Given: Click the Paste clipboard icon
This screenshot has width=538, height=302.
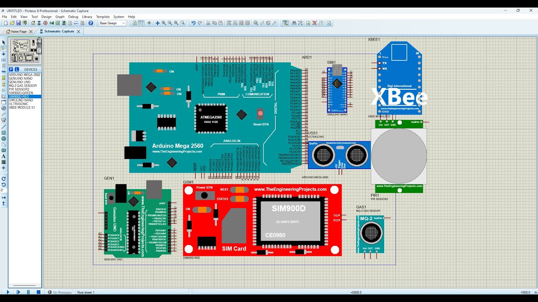Looking at the screenshot, I should click(220, 23).
